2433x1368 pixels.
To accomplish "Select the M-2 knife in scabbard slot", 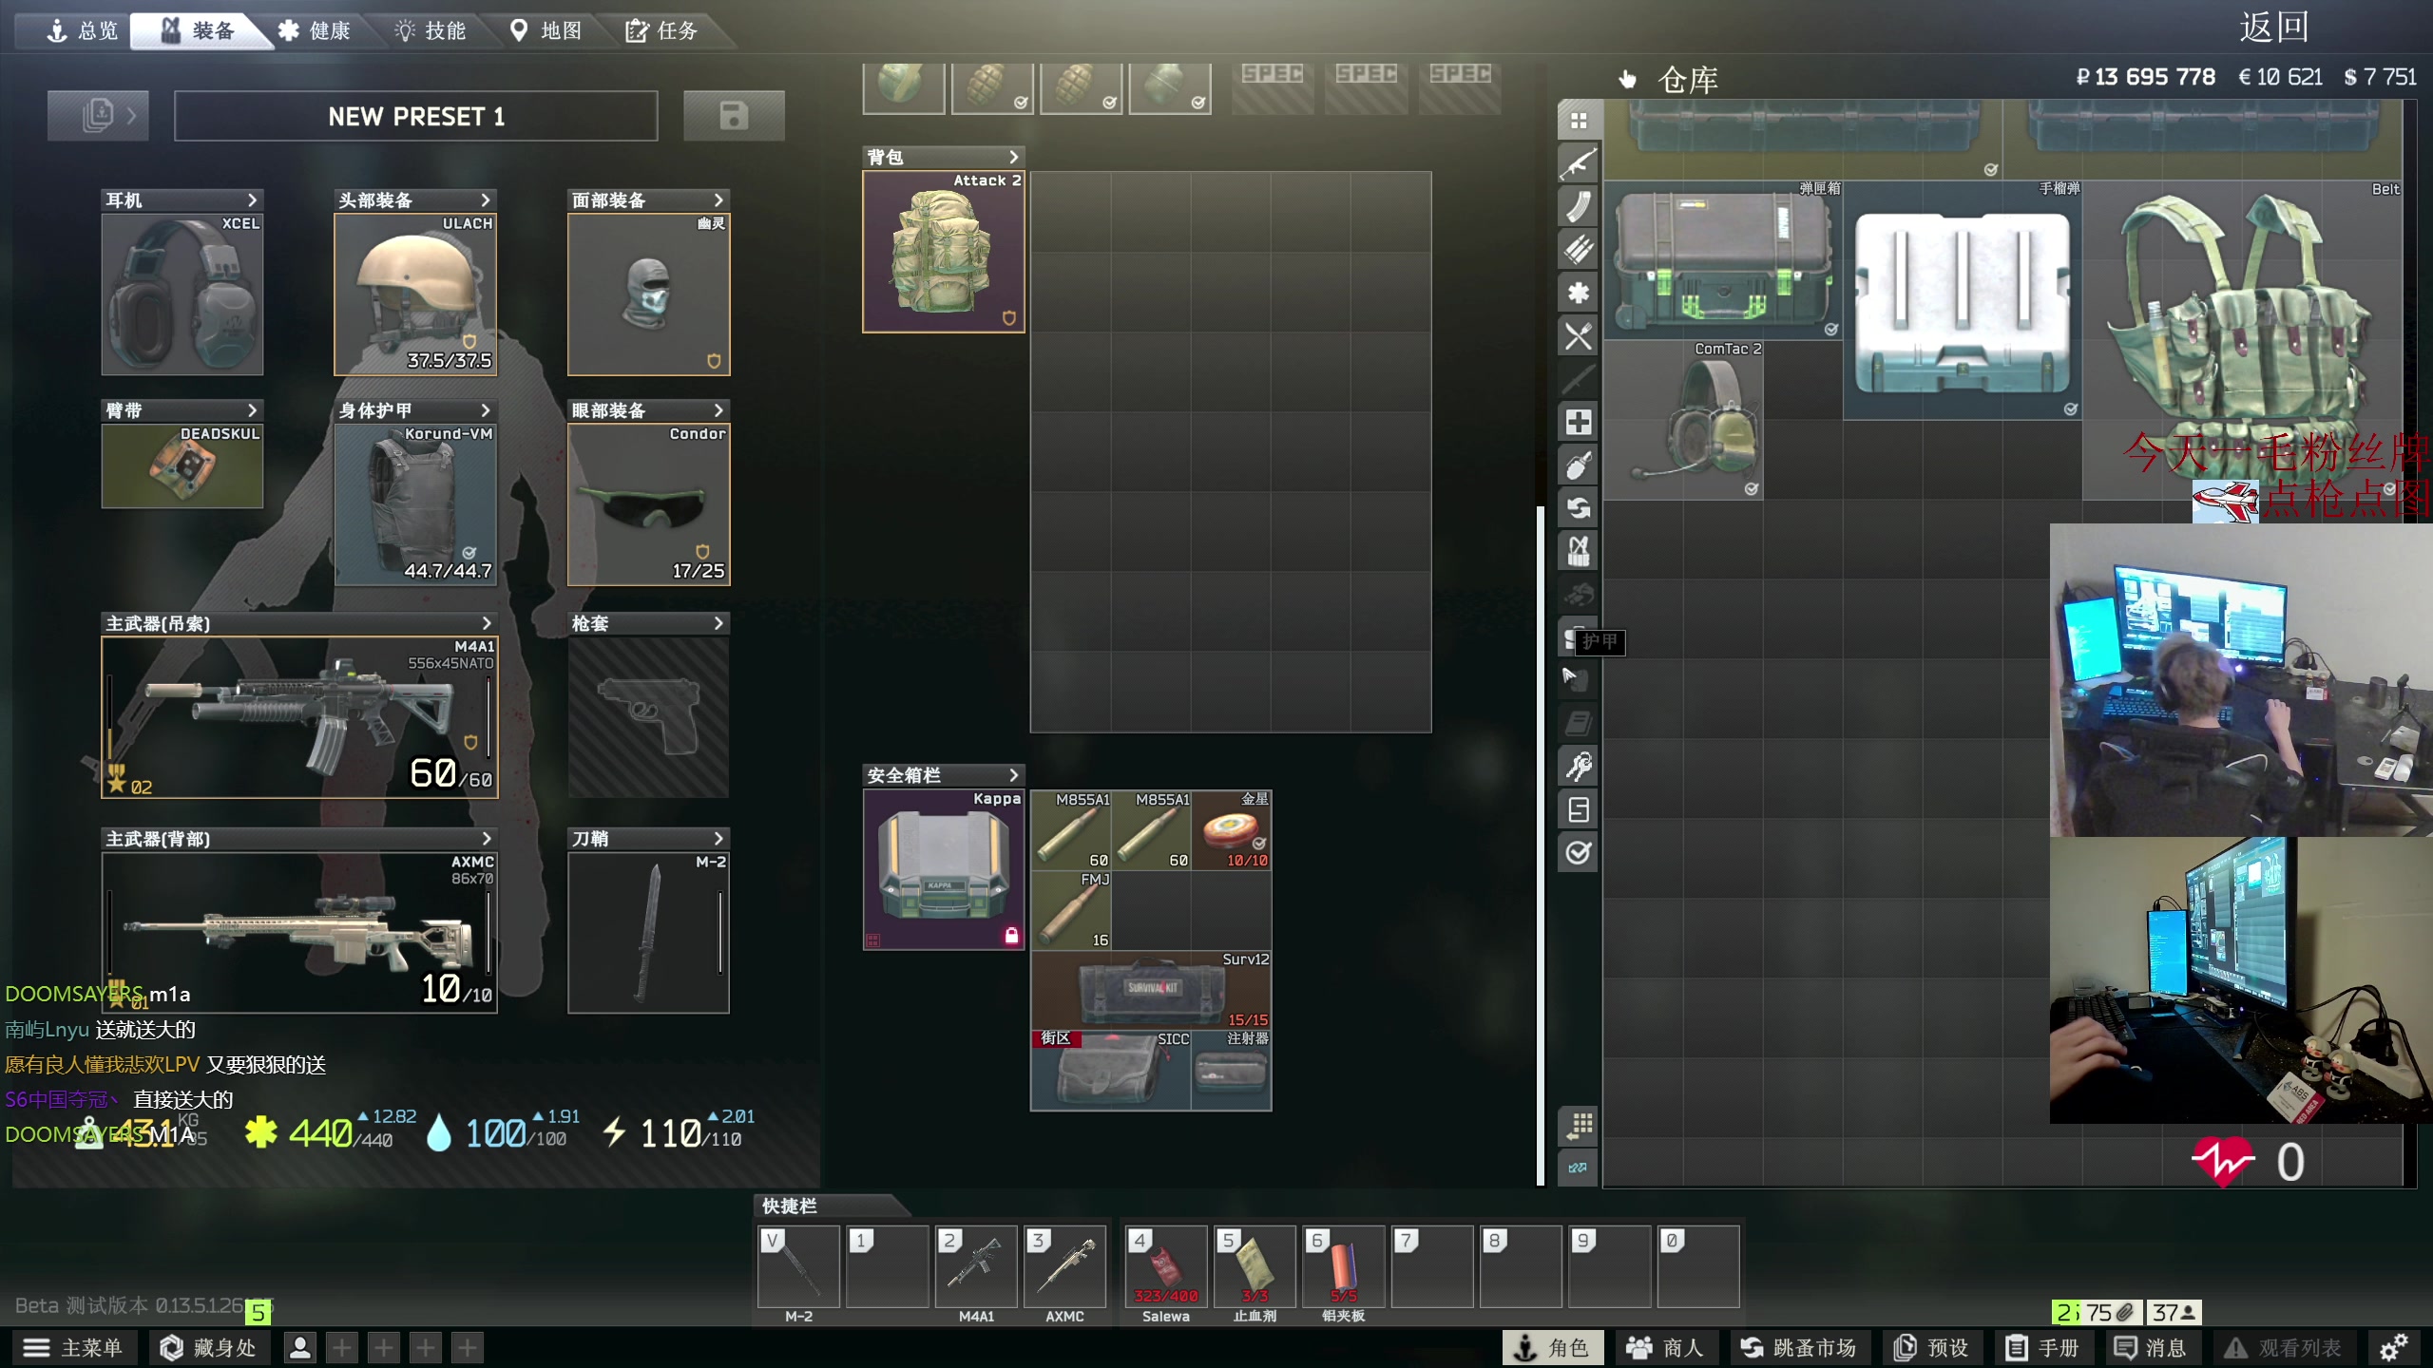I will point(649,932).
